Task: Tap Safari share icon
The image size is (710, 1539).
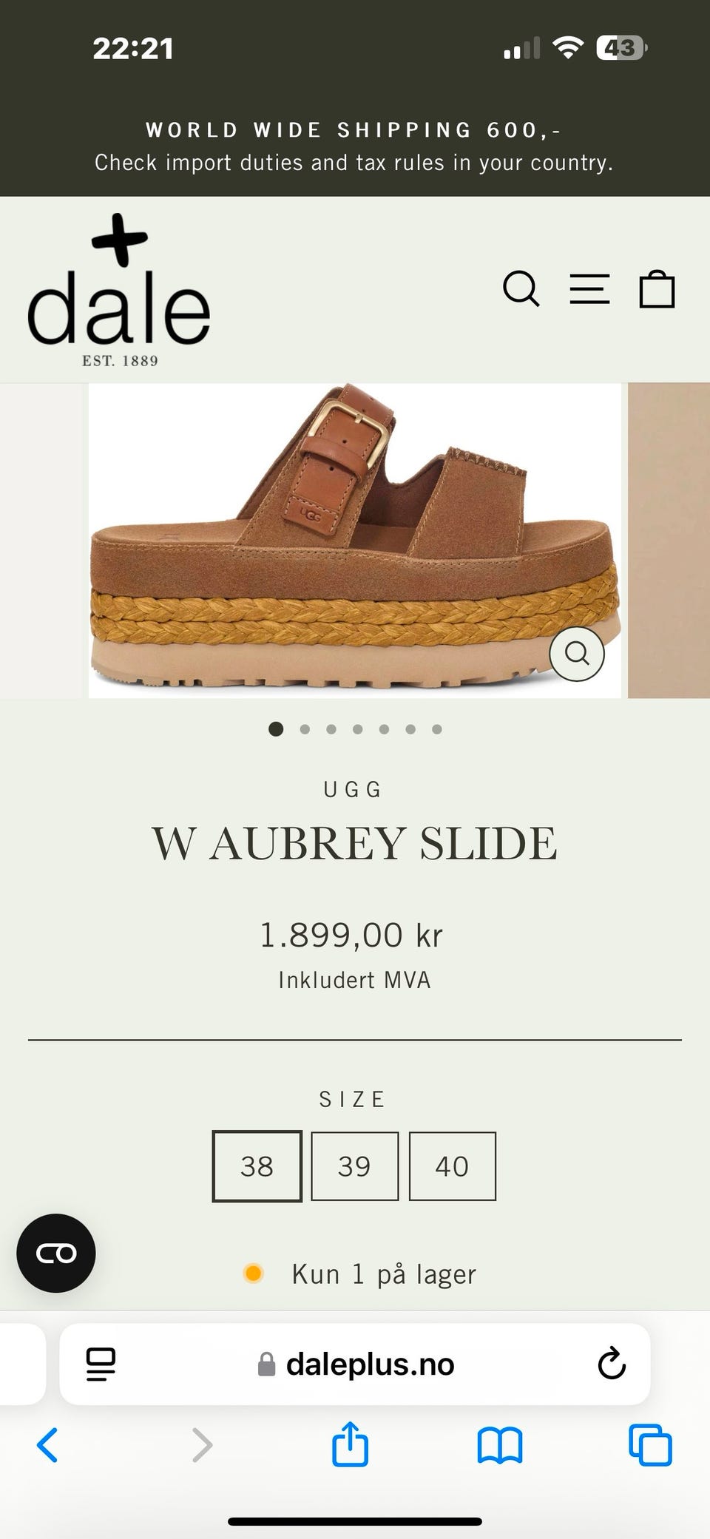Action: click(x=350, y=1444)
